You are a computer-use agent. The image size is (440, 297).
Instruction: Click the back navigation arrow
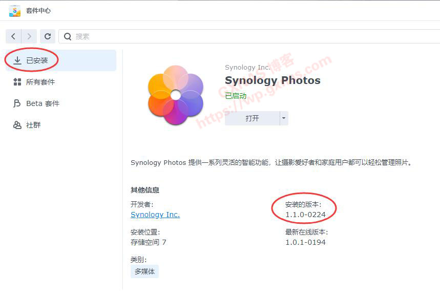coord(13,36)
